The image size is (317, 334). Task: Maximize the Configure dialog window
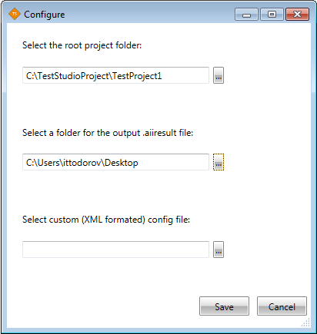point(272,14)
